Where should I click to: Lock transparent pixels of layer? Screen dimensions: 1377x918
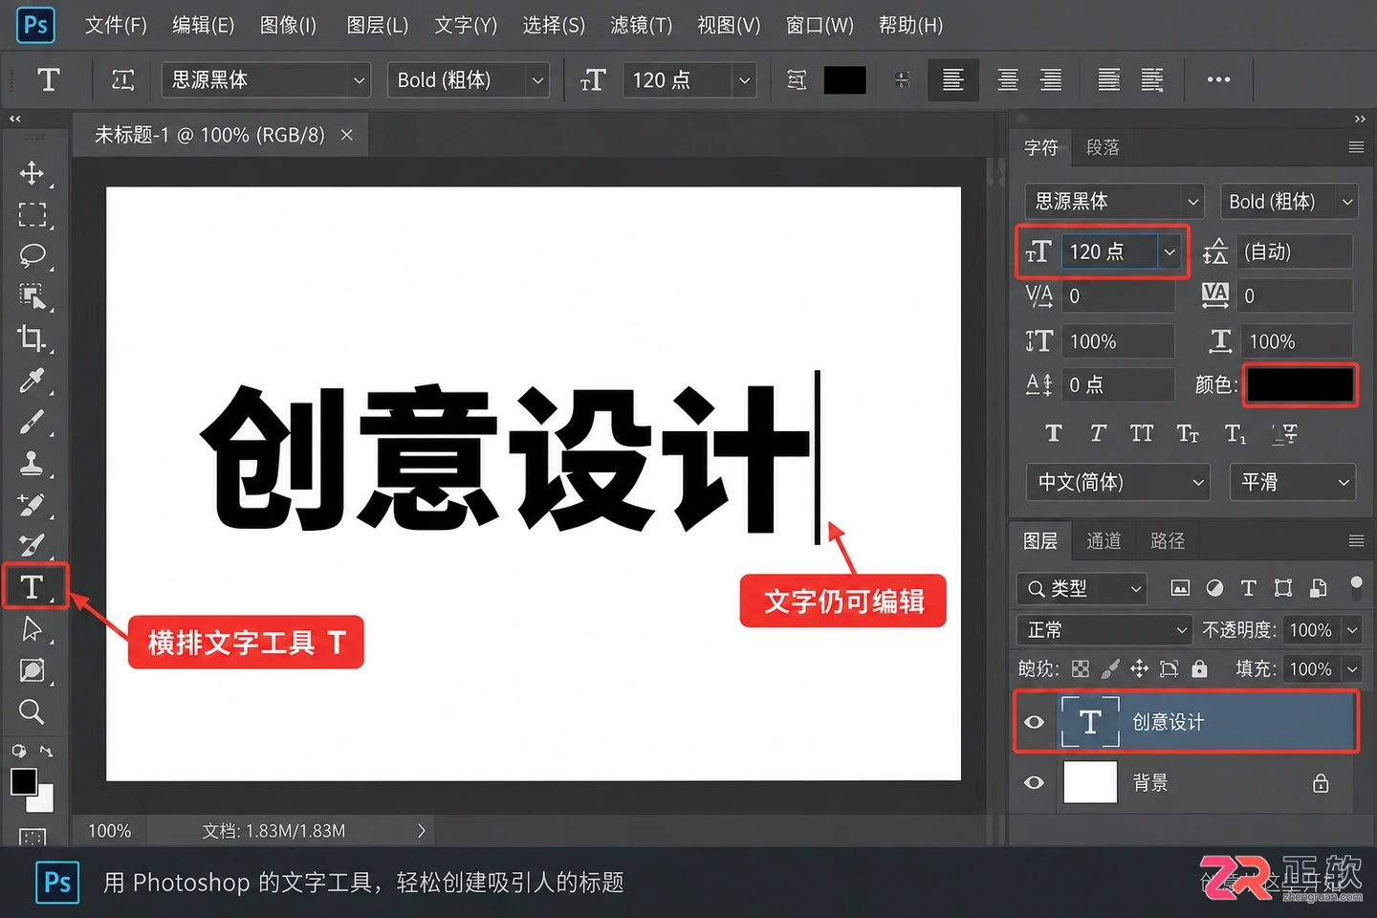1081,669
